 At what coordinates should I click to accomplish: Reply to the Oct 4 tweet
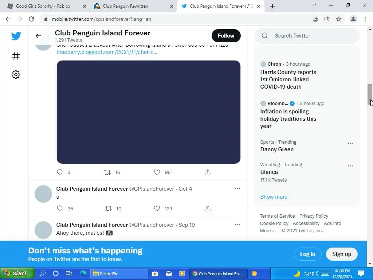pyautogui.click(x=60, y=209)
